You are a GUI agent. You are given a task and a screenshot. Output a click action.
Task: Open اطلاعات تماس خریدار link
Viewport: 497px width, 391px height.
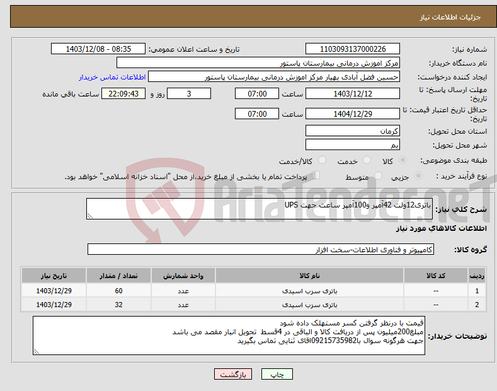(x=112, y=77)
